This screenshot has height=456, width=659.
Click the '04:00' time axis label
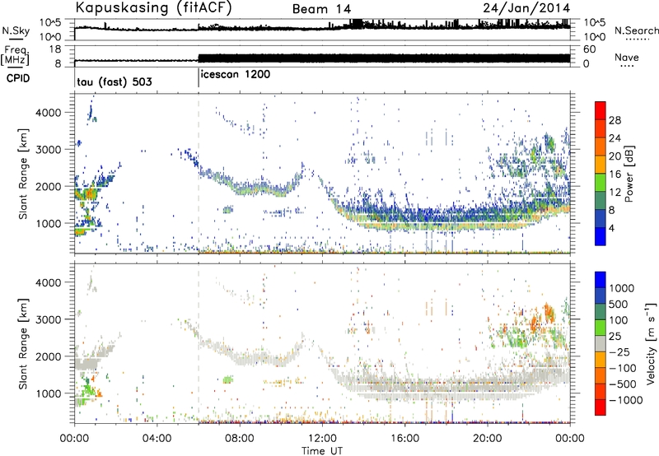point(157,439)
